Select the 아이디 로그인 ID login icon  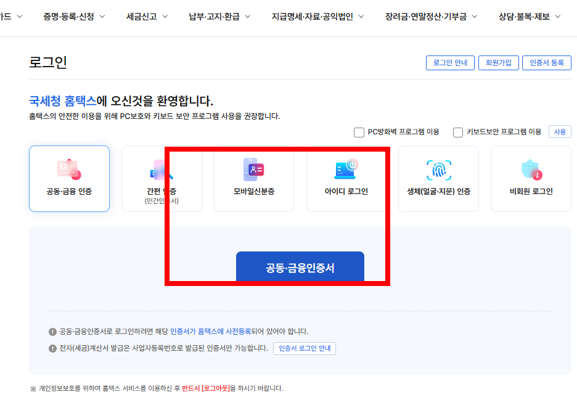pos(346,179)
